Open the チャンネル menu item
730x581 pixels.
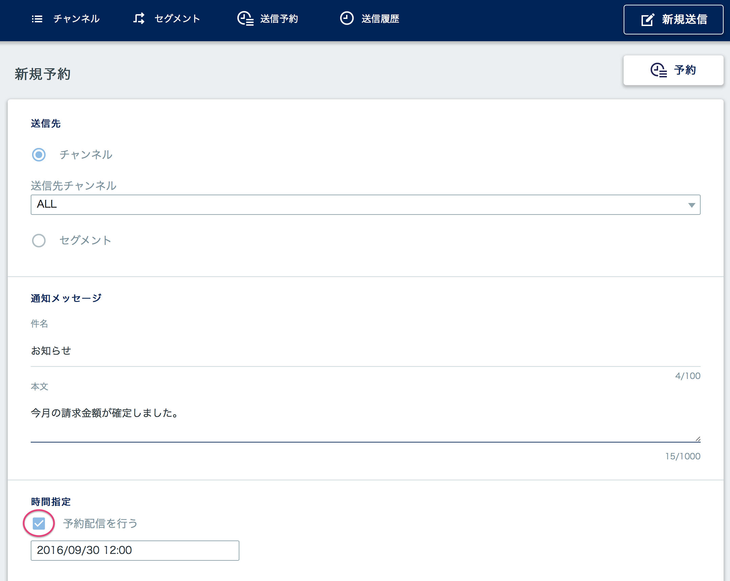coord(66,19)
